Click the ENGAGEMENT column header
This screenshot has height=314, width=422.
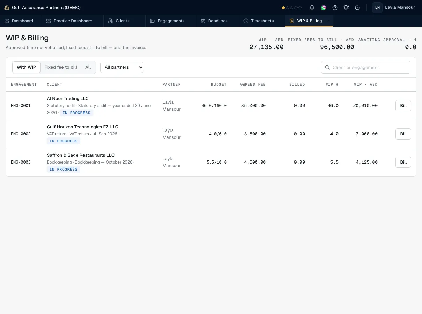point(24,85)
